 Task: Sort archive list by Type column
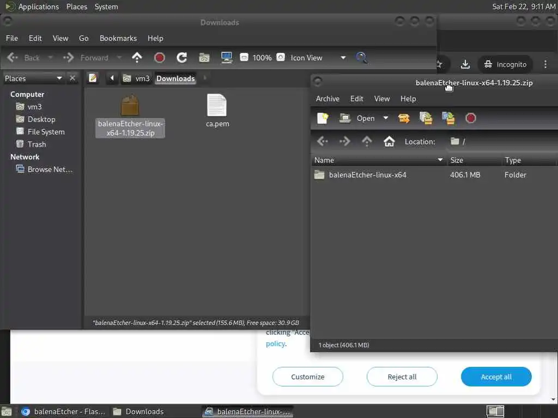[x=530, y=161]
